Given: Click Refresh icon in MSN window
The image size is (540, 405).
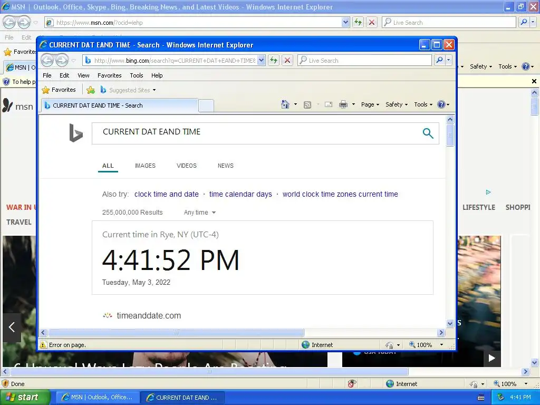Looking at the screenshot, I should pyautogui.click(x=358, y=22).
